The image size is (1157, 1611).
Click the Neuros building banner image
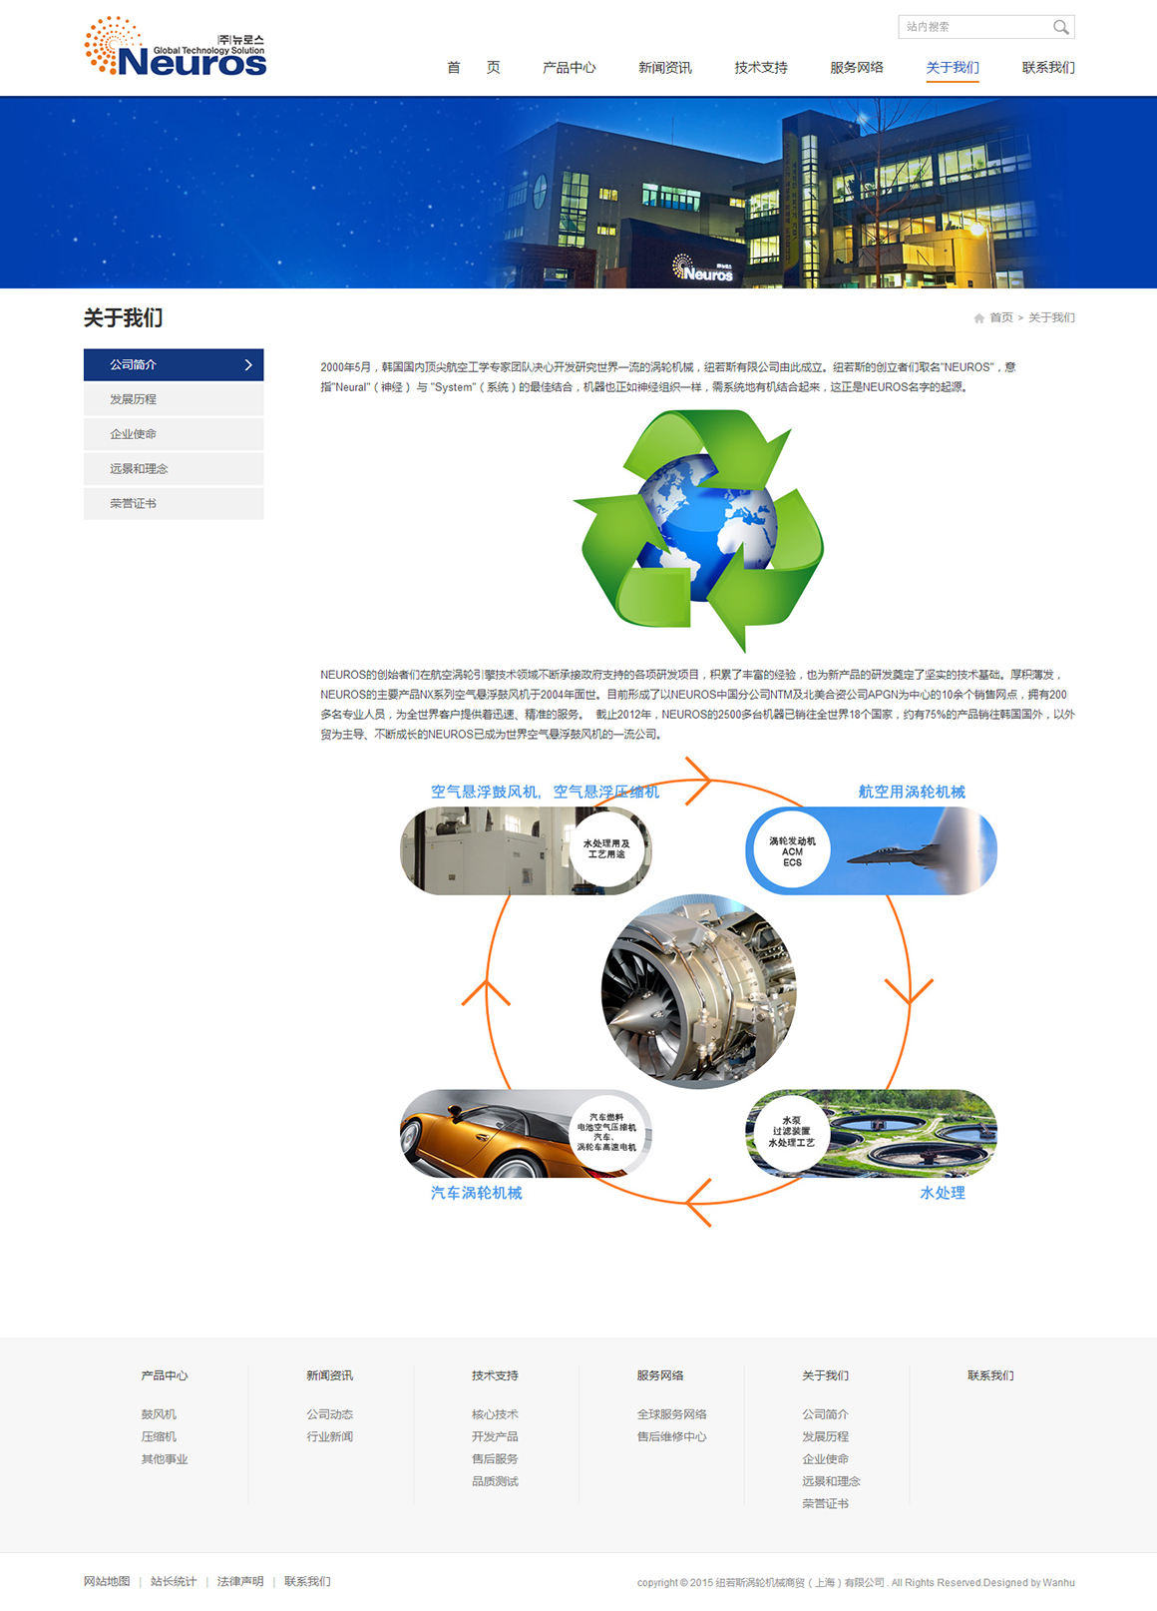click(x=578, y=193)
